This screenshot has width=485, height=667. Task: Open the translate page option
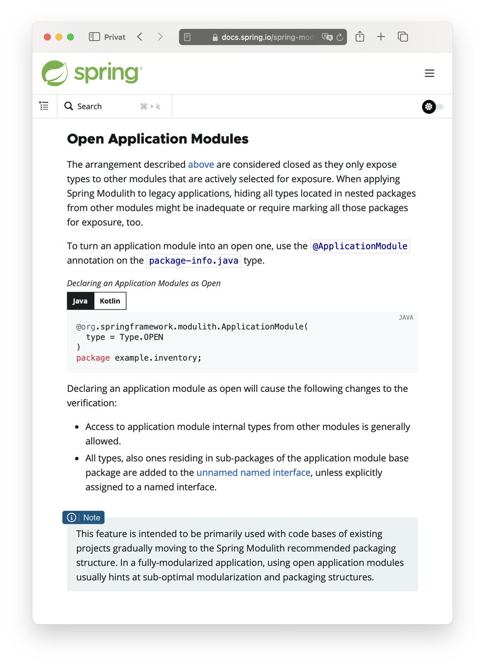327,37
